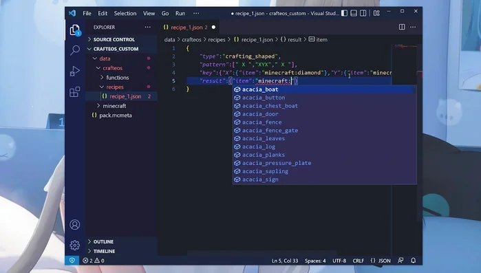This screenshot has width=481, height=273.
Task: Choose acacia_pressure_plate suggestion
Action: point(325,163)
